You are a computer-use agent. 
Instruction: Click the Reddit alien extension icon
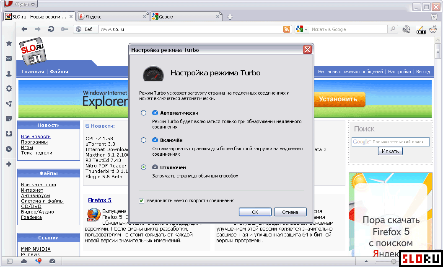point(433,29)
